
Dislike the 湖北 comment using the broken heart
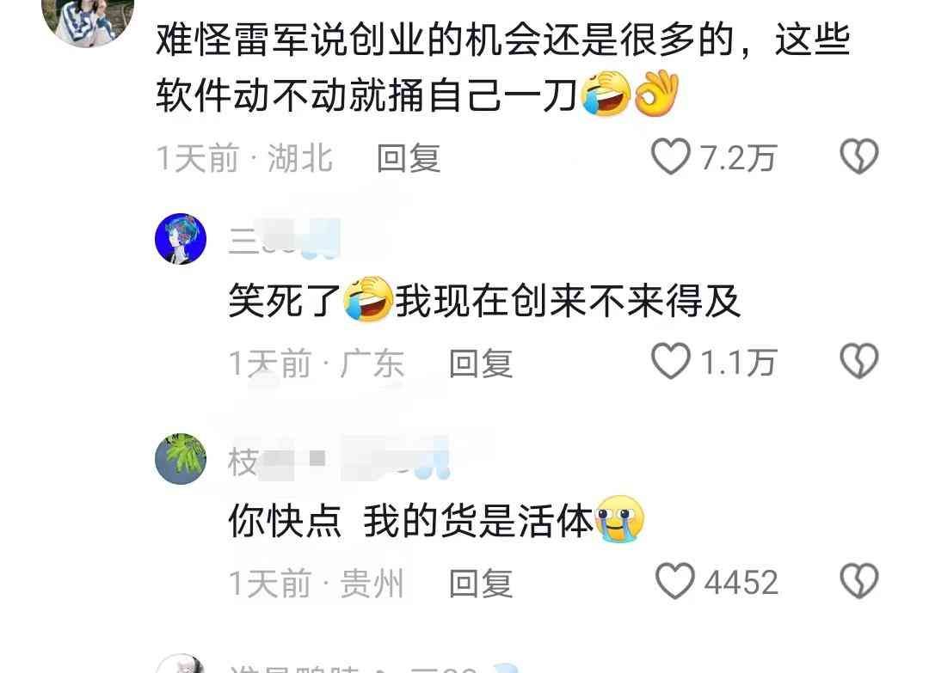point(859,156)
